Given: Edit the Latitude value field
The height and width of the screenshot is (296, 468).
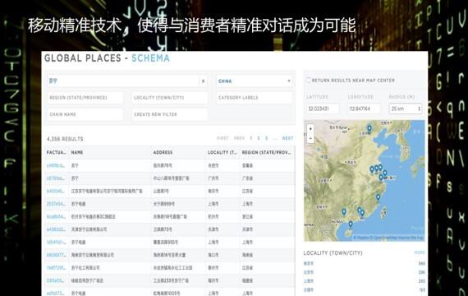Looking at the screenshot, I should 323,109.
